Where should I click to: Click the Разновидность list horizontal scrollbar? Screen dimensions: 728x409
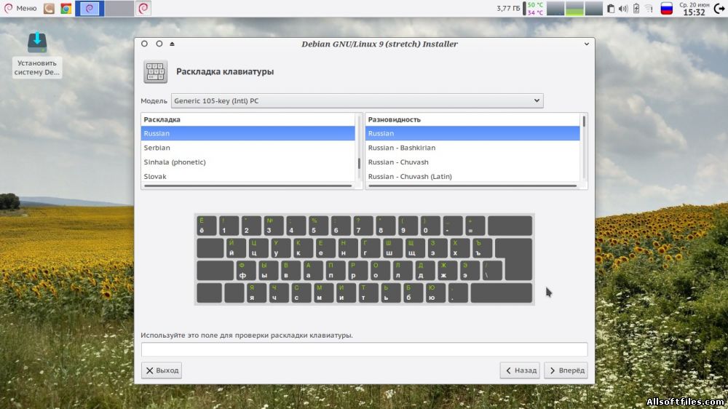[x=472, y=186]
